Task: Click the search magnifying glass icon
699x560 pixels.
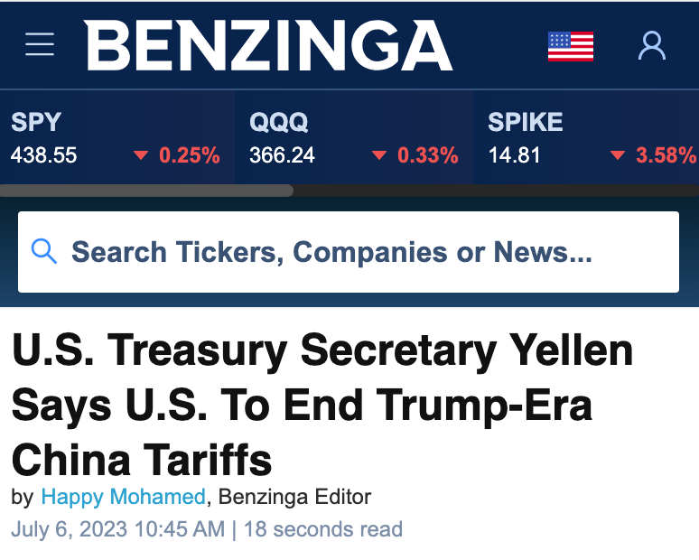Action: 43,251
